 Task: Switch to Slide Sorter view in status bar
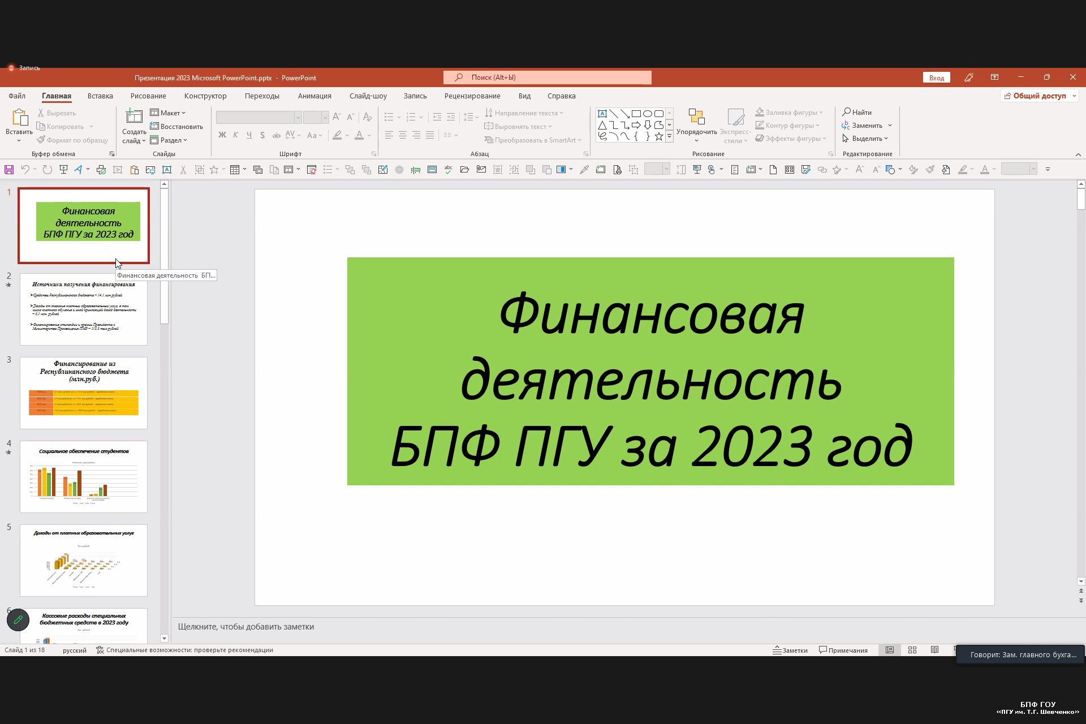click(x=912, y=650)
